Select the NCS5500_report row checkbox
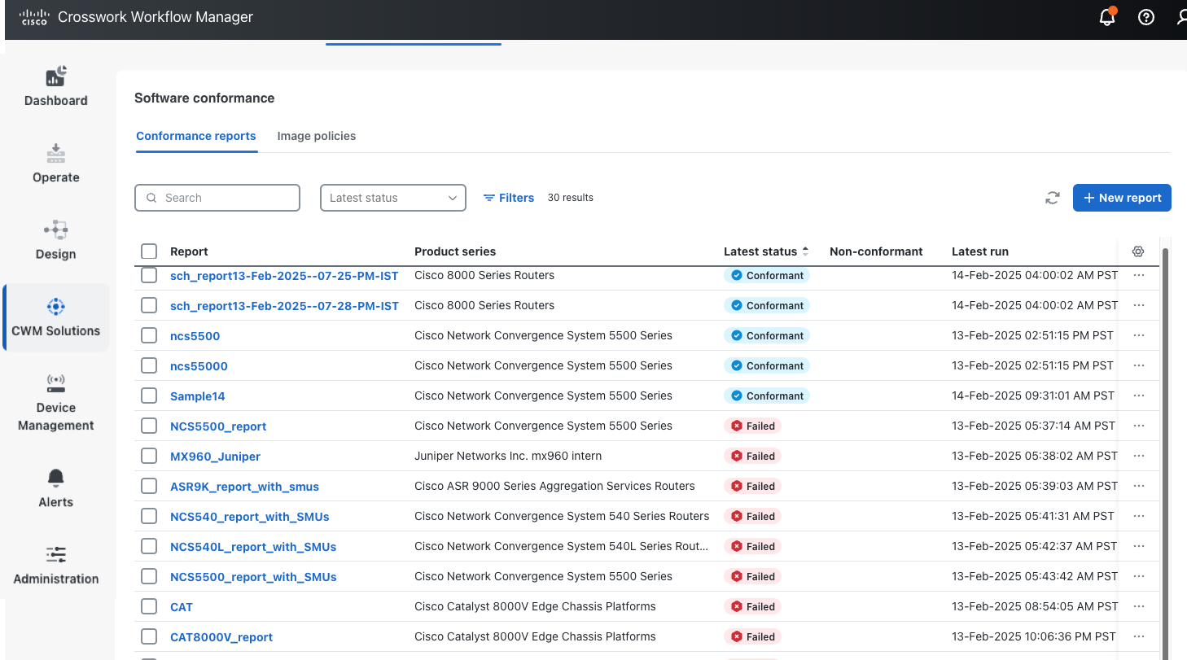The height and width of the screenshot is (660, 1187). pyautogui.click(x=149, y=426)
